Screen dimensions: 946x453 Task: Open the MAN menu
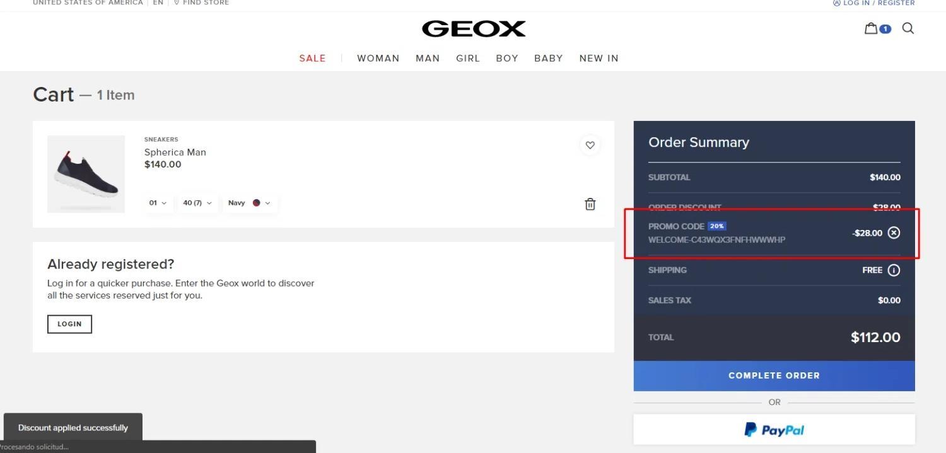click(x=428, y=58)
